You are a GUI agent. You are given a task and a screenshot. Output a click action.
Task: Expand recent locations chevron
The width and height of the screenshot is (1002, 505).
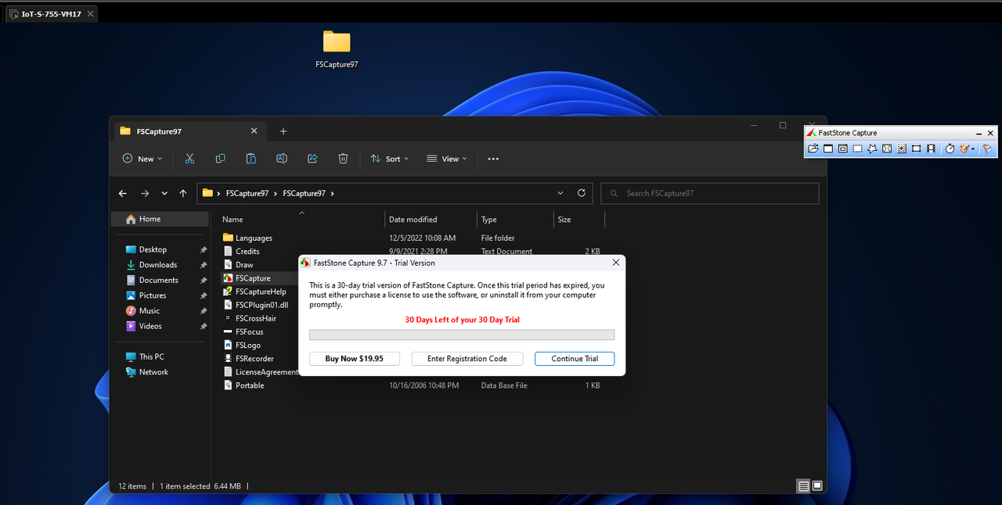click(164, 193)
